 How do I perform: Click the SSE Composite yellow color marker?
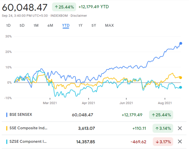click(7, 128)
